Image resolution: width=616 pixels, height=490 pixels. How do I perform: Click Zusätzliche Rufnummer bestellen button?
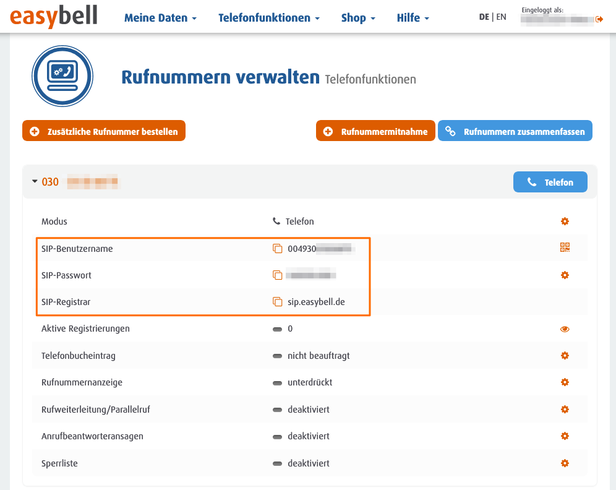(104, 131)
